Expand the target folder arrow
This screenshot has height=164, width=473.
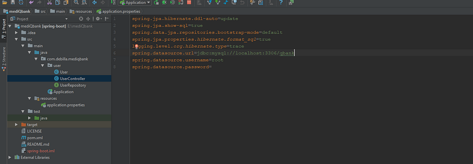coord(16,125)
